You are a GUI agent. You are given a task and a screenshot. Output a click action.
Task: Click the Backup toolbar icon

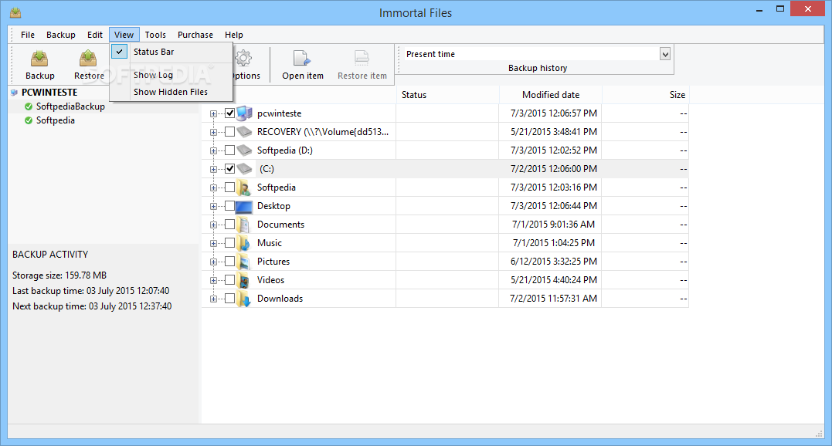pyautogui.click(x=40, y=59)
